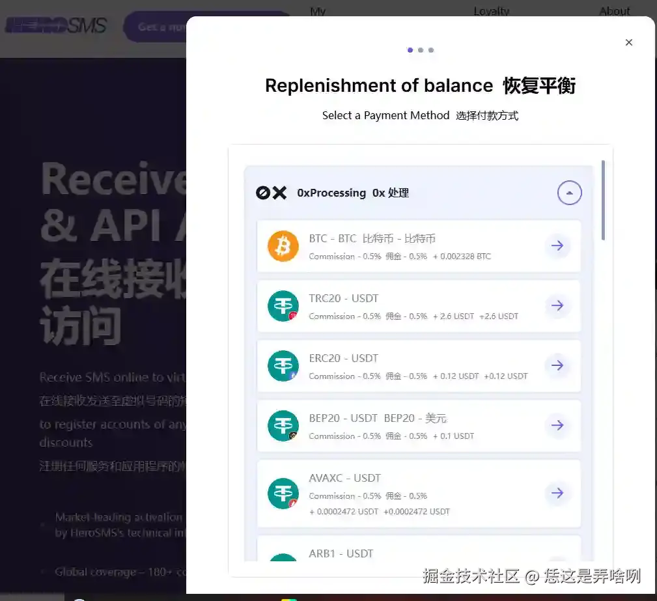The width and height of the screenshot is (657, 601).
Task: Collapse the 0xProcessing payment section
Action: point(570,193)
